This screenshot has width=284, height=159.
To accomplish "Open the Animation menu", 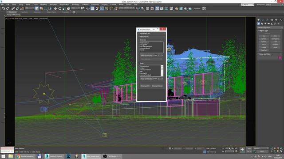I will coord(53,4).
